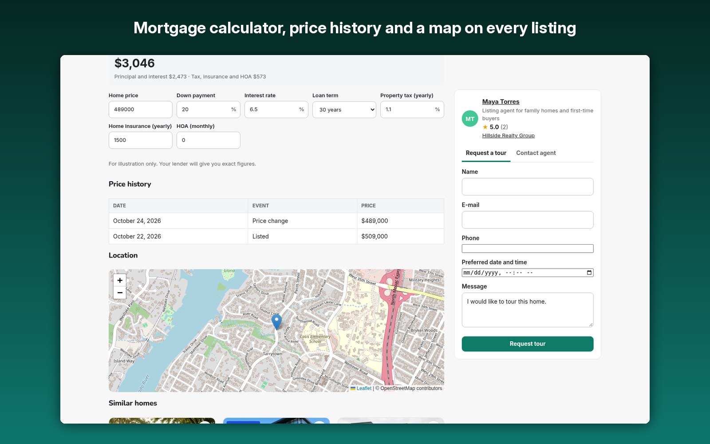Click the Home insurance yearly field

click(x=140, y=140)
